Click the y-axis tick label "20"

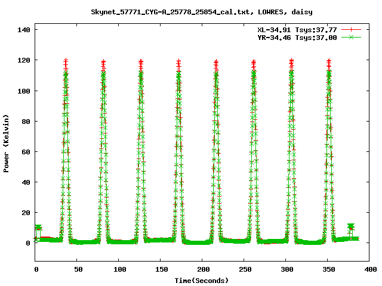[26, 213]
